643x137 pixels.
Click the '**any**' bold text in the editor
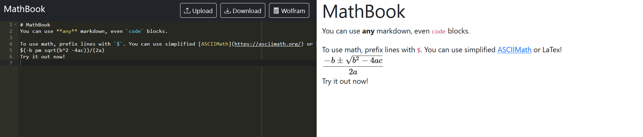(67, 31)
